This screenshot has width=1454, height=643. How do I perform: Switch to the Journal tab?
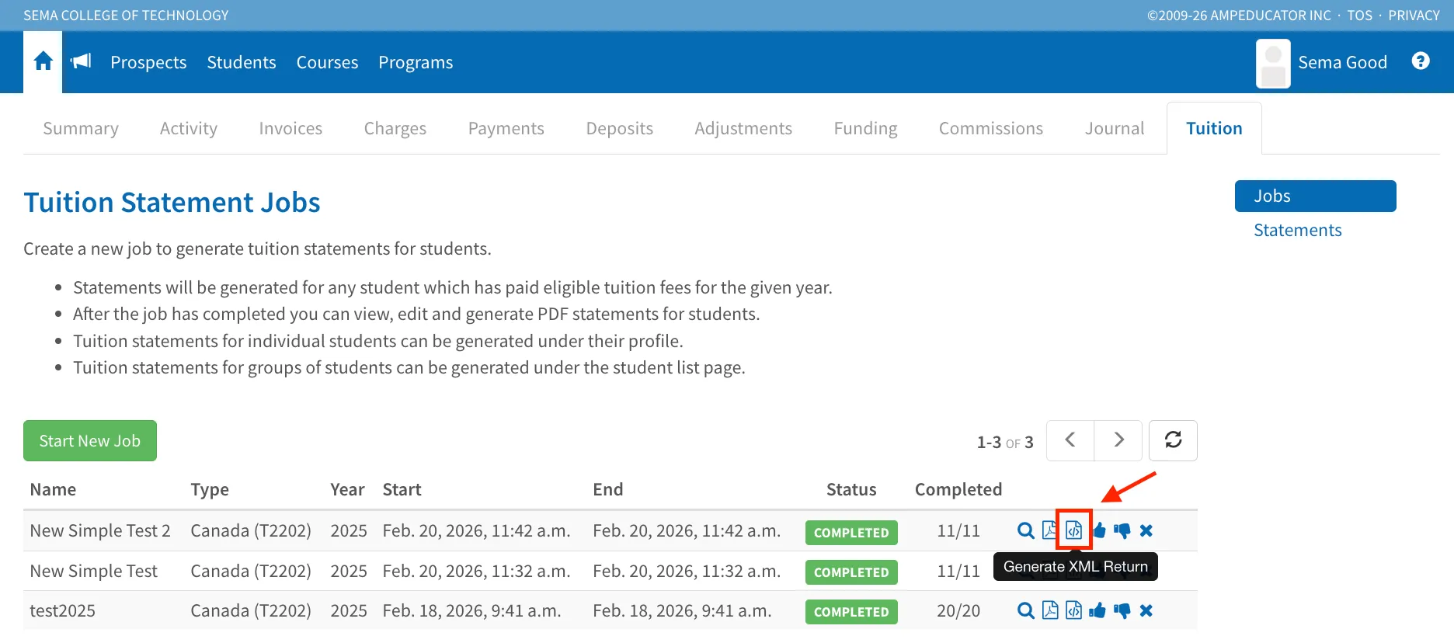pos(1115,128)
